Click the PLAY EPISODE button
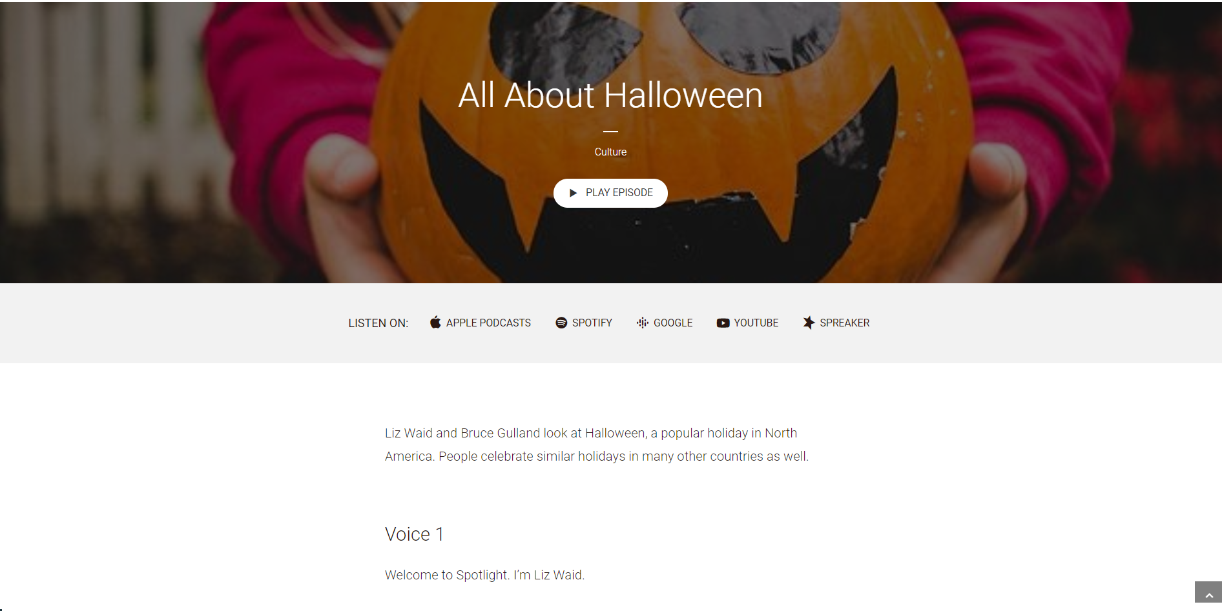 click(610, 193)
